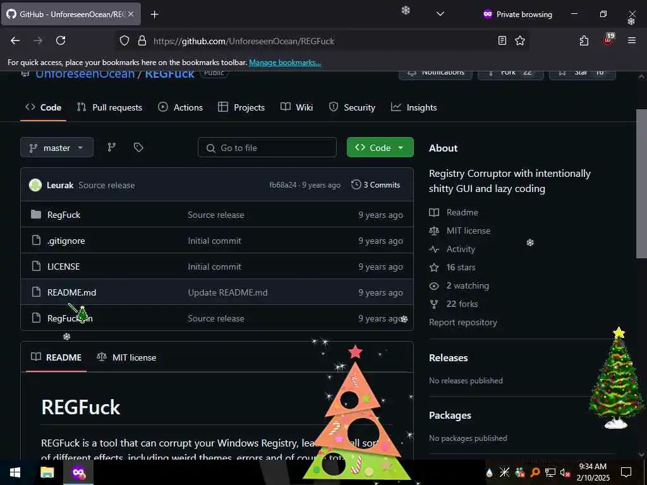Toggle reader view icon in the address bar
The width and height of the screenshot is (647, 485).
pos(502,40)
